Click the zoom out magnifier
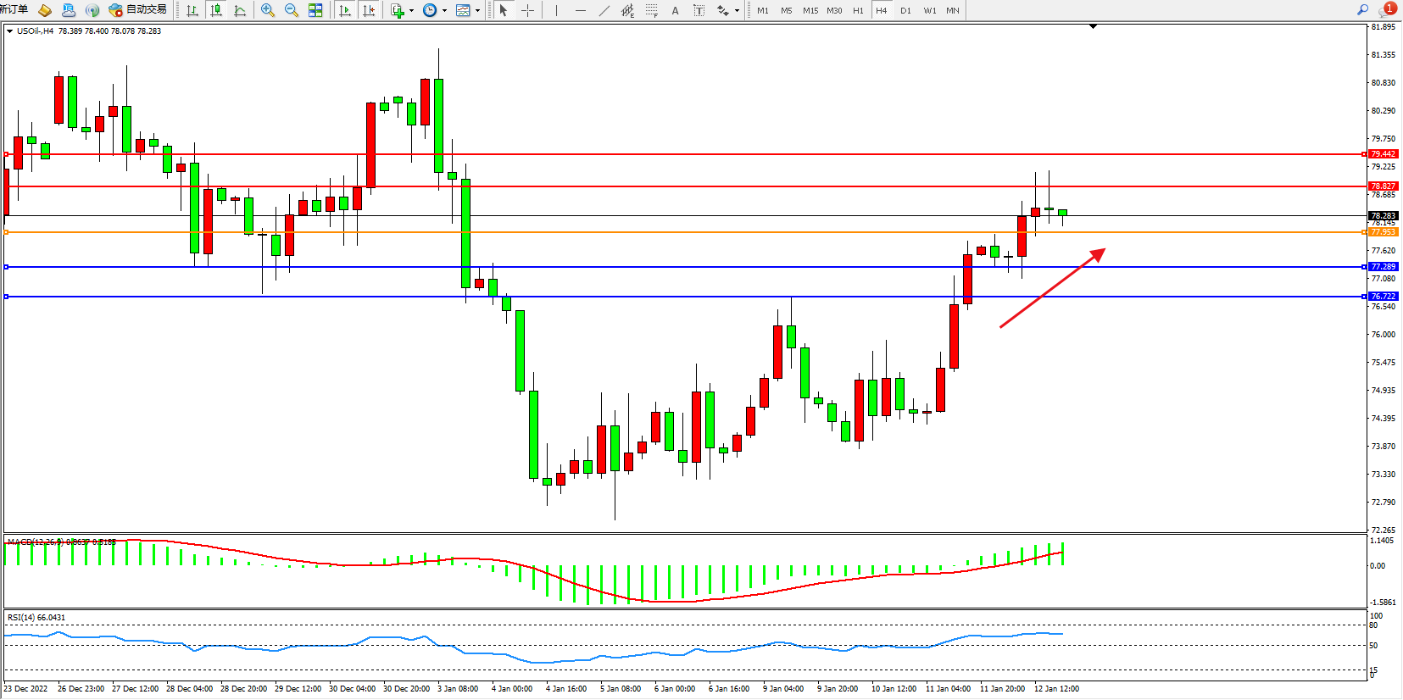The width and height of the screenshot is (1403, 700). (292, 10)
